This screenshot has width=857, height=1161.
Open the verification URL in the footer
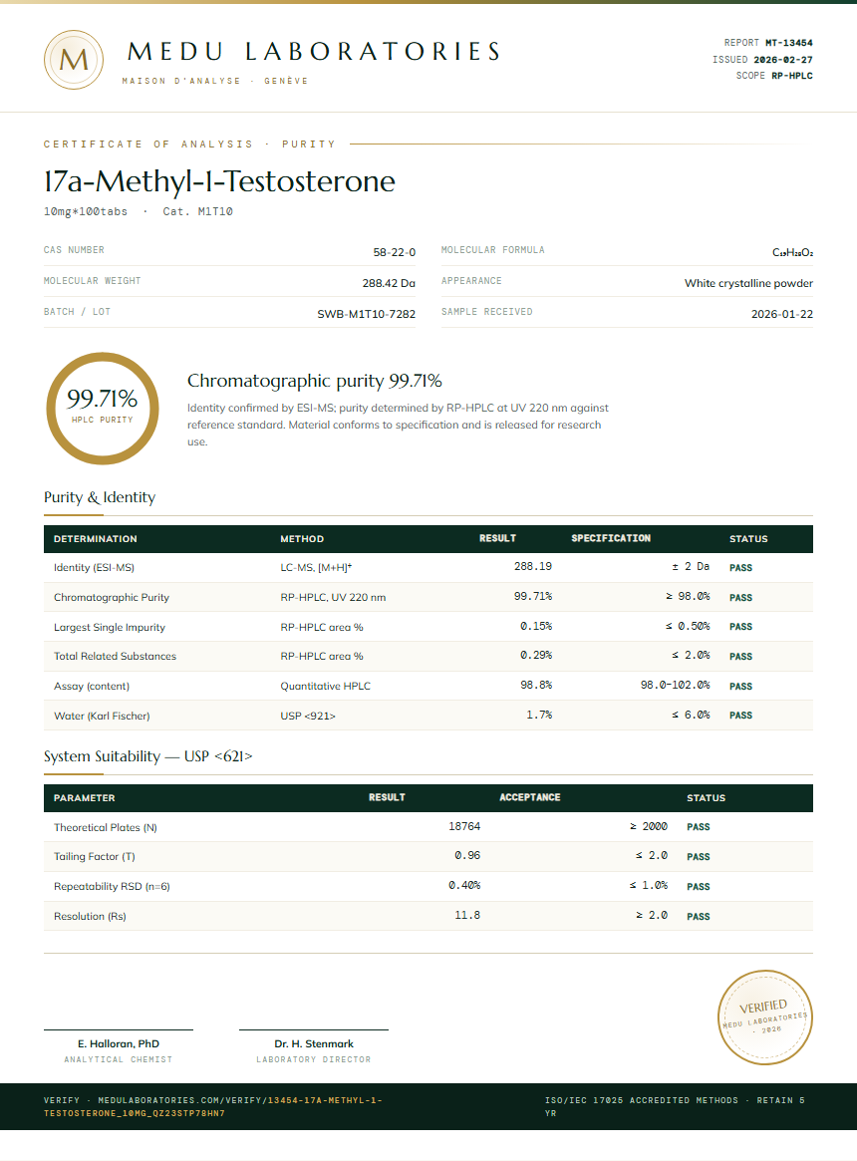[x=213, y=1106]
